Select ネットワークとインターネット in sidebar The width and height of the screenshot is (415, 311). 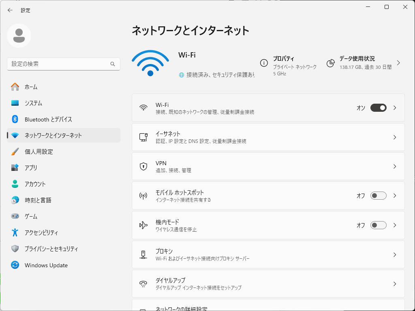click(x=64, y=135)
